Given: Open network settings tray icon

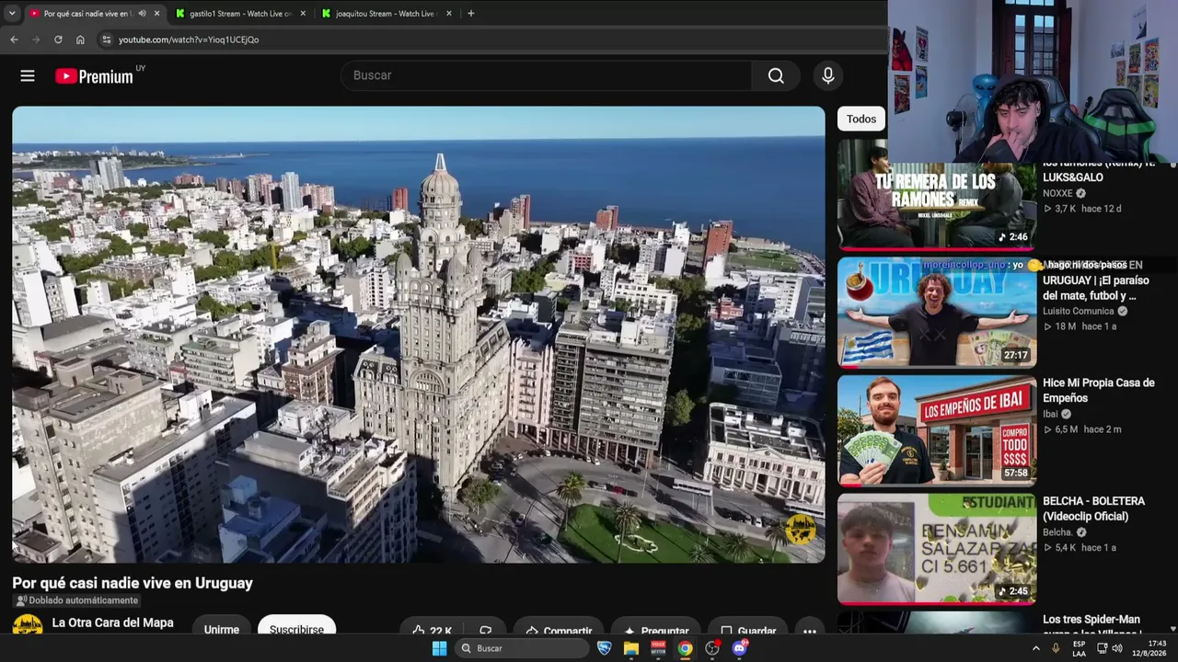Looking at the screenshot, I should click(x=1102, y=648).
